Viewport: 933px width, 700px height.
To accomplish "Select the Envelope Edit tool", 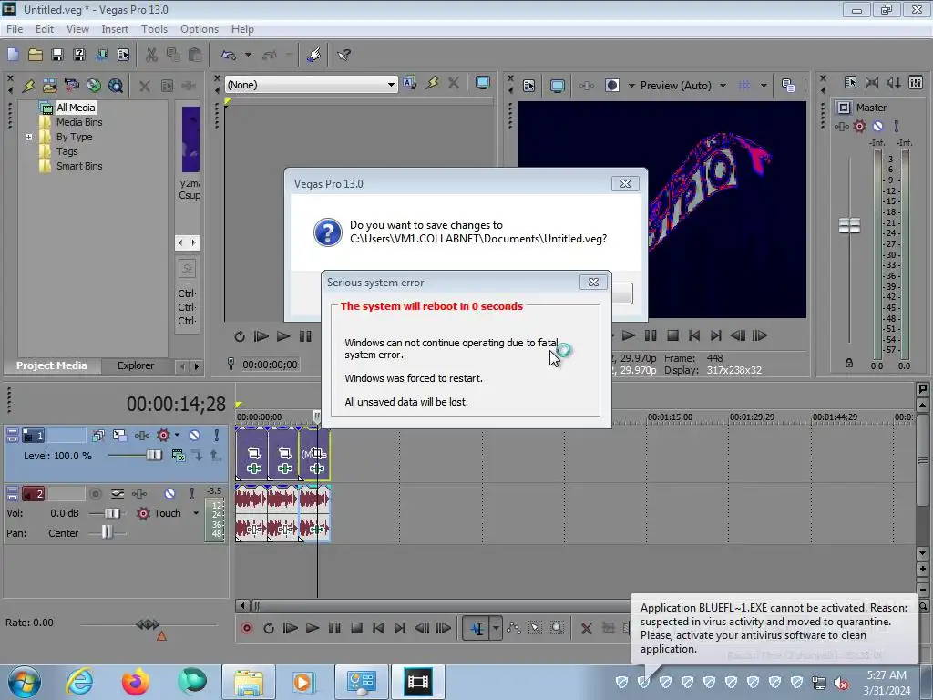I will [x=514, y=628].
